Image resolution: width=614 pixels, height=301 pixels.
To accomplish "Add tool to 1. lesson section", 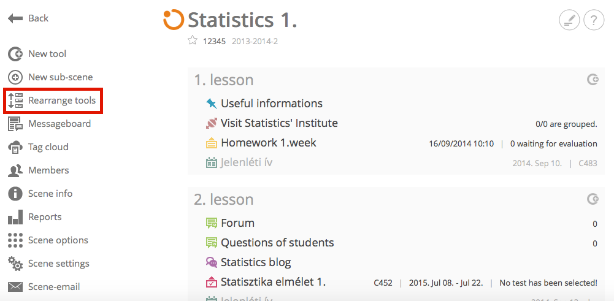I will pyautogui.click(x=593, y=80).
